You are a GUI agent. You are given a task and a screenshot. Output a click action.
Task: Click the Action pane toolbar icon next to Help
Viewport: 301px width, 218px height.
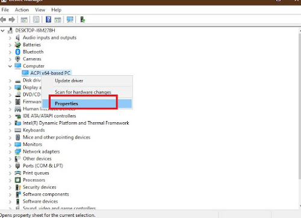point(58,20)
